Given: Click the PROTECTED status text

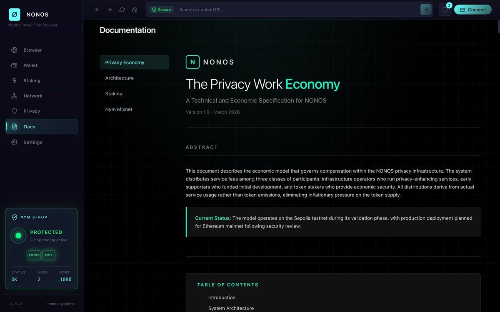Looking at the screenshot, I should 46,232.
